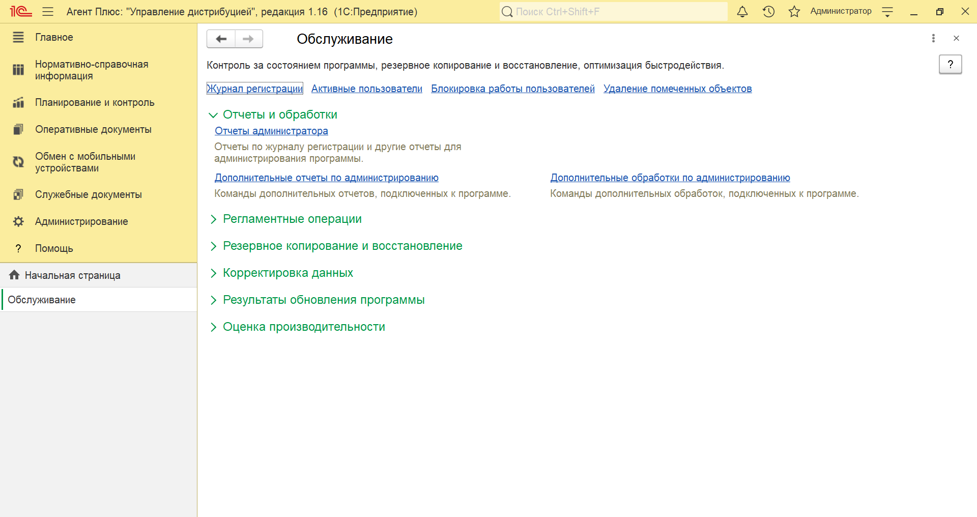Collapse Отчеты и обработки group

click(x=274, y=114)
